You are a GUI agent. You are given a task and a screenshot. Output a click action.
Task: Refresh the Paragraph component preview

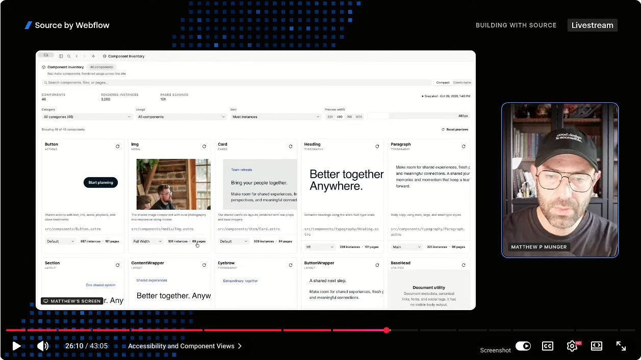click(x=464, y=146)
